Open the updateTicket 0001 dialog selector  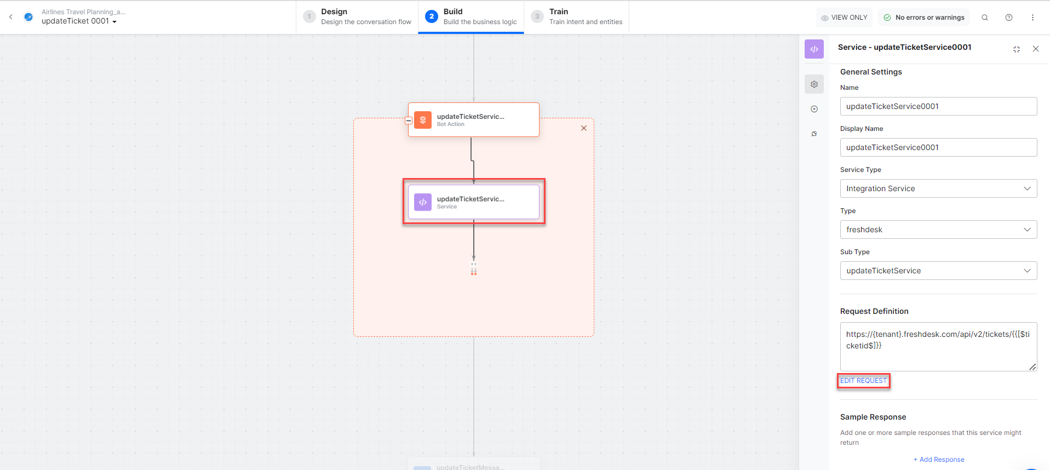[79, 21]
